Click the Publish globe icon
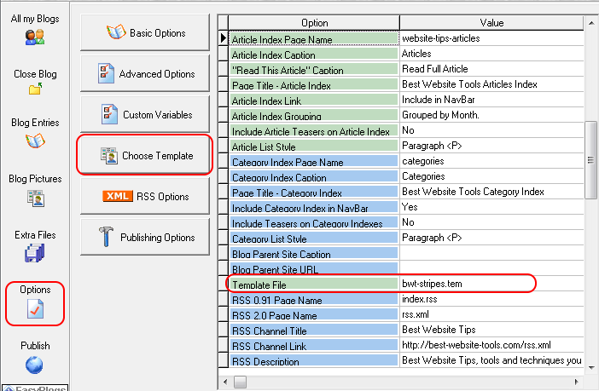Image resolution: width=599 pixels, height=391 pixels. click(35, 365)
